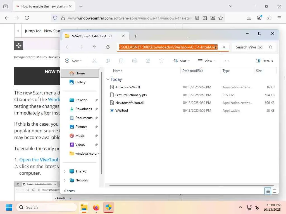This screenshot has height=214, width=286.
Task: Open Firefox tabs list dropdown chevron
Action: 231,6
